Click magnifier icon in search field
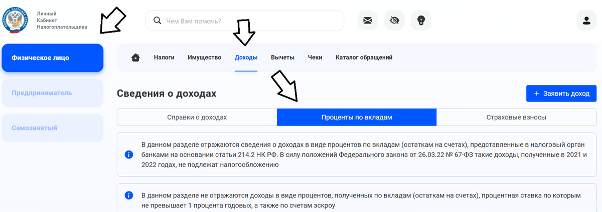The image size is (602, 212). tap(157, 20)
